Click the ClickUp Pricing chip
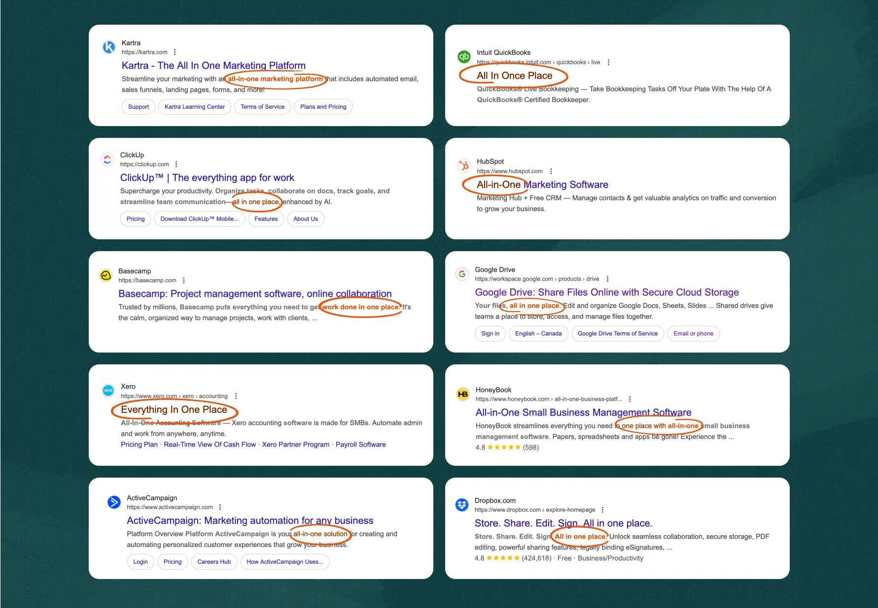 coord(136,219)
